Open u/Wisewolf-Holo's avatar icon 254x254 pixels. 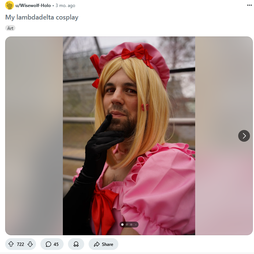click(10, 6)
